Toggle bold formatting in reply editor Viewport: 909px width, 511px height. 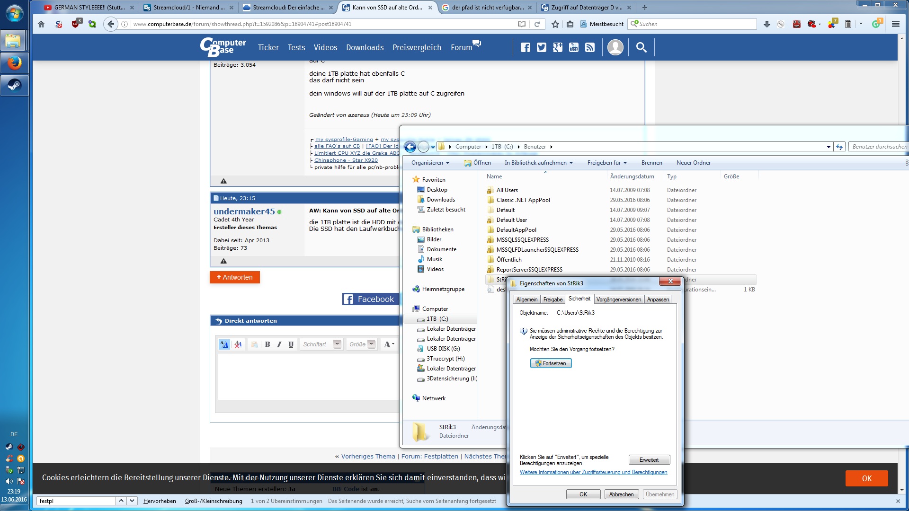pyautogui.click(x=267, y=344)
